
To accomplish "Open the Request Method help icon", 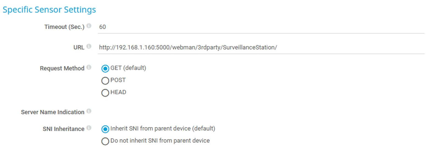I will click(89, 67).
